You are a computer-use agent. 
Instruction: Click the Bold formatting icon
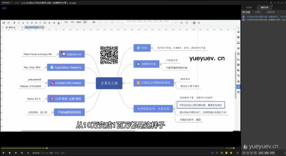click(14, 23)
